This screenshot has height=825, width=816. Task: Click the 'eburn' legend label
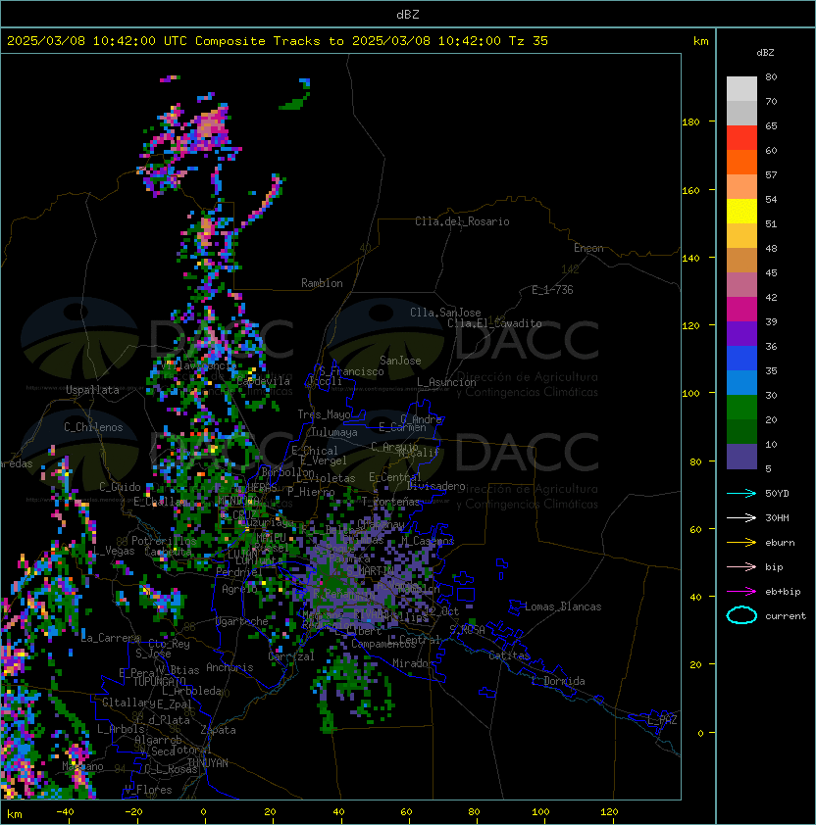[780, 543]
